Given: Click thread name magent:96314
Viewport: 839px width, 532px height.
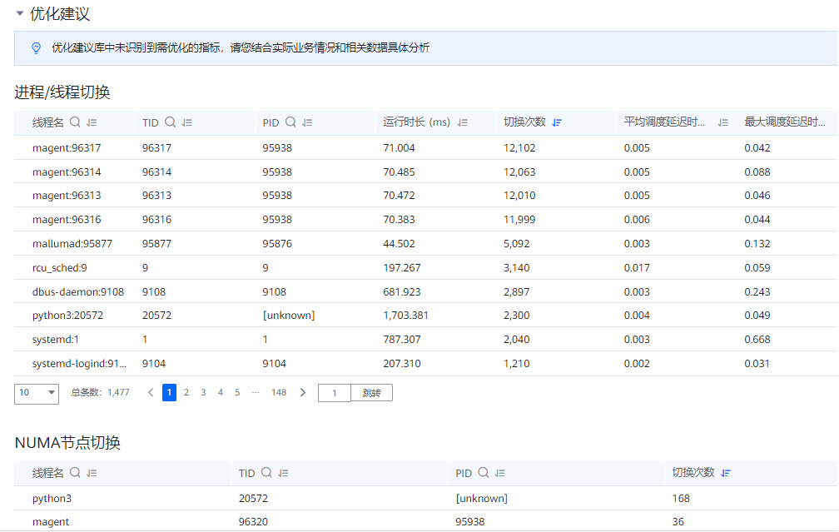Looking at the screenshot, I should tap(67, 172).
